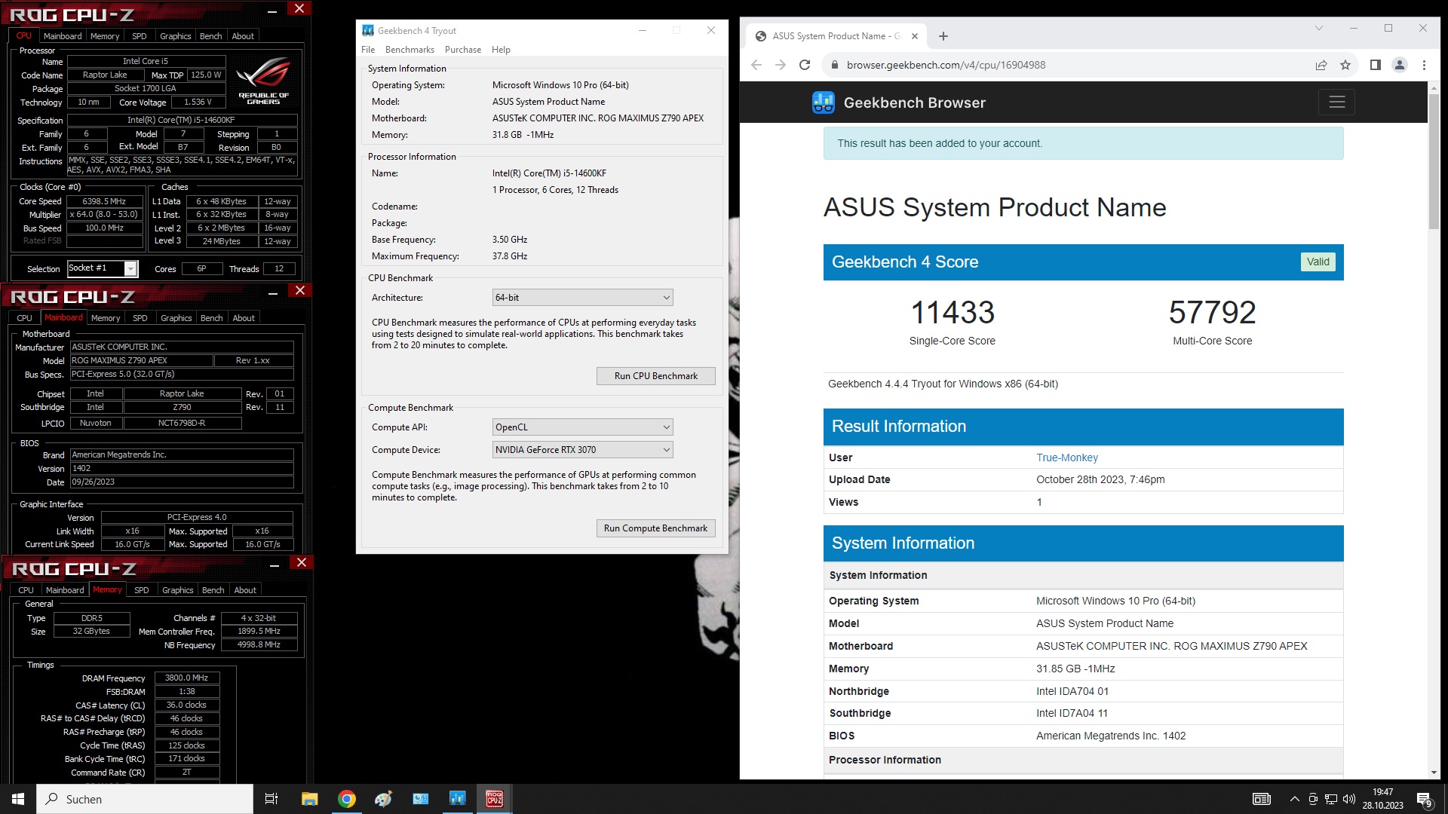Show hidden system tray icons
The width and height of the screenshot is (1448, 814).
[1294, 799]
